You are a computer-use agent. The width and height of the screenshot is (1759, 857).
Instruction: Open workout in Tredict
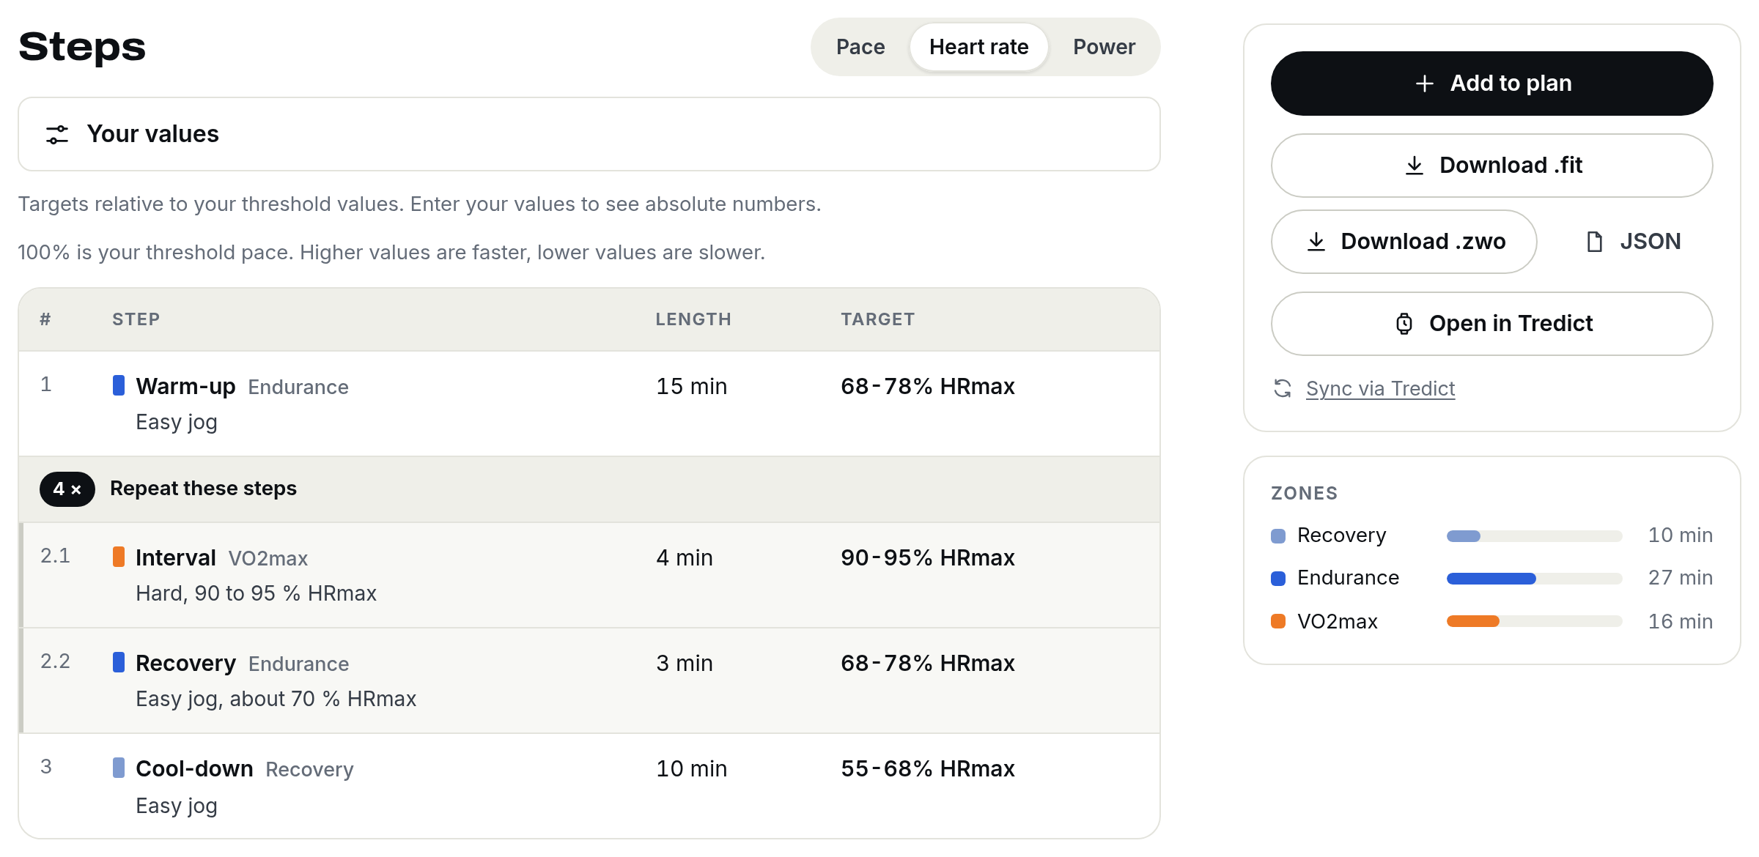(x=1491, y=324)
